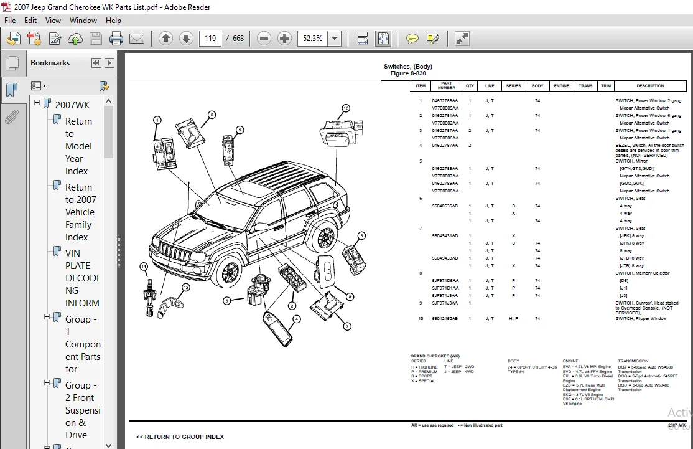The width and height of the screenshot is (693, 449).
Task: Zoom in with the plus button
Action: (285, 39)
